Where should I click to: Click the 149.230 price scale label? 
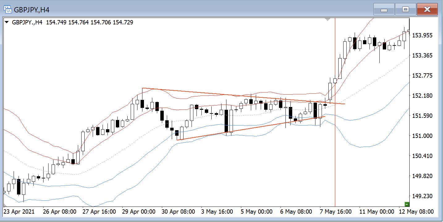(x=422, y=196)
